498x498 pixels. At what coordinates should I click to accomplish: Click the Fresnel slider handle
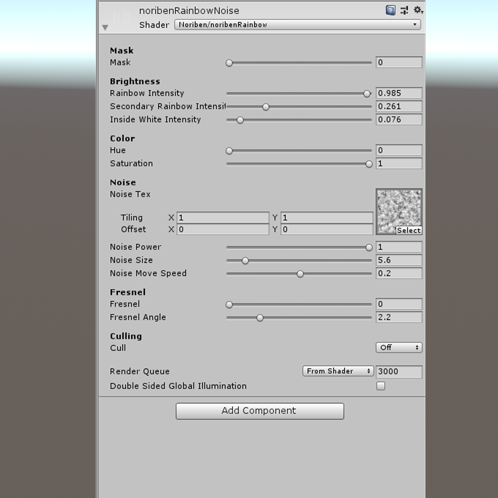pyautogui.click(x=229, y=304)
